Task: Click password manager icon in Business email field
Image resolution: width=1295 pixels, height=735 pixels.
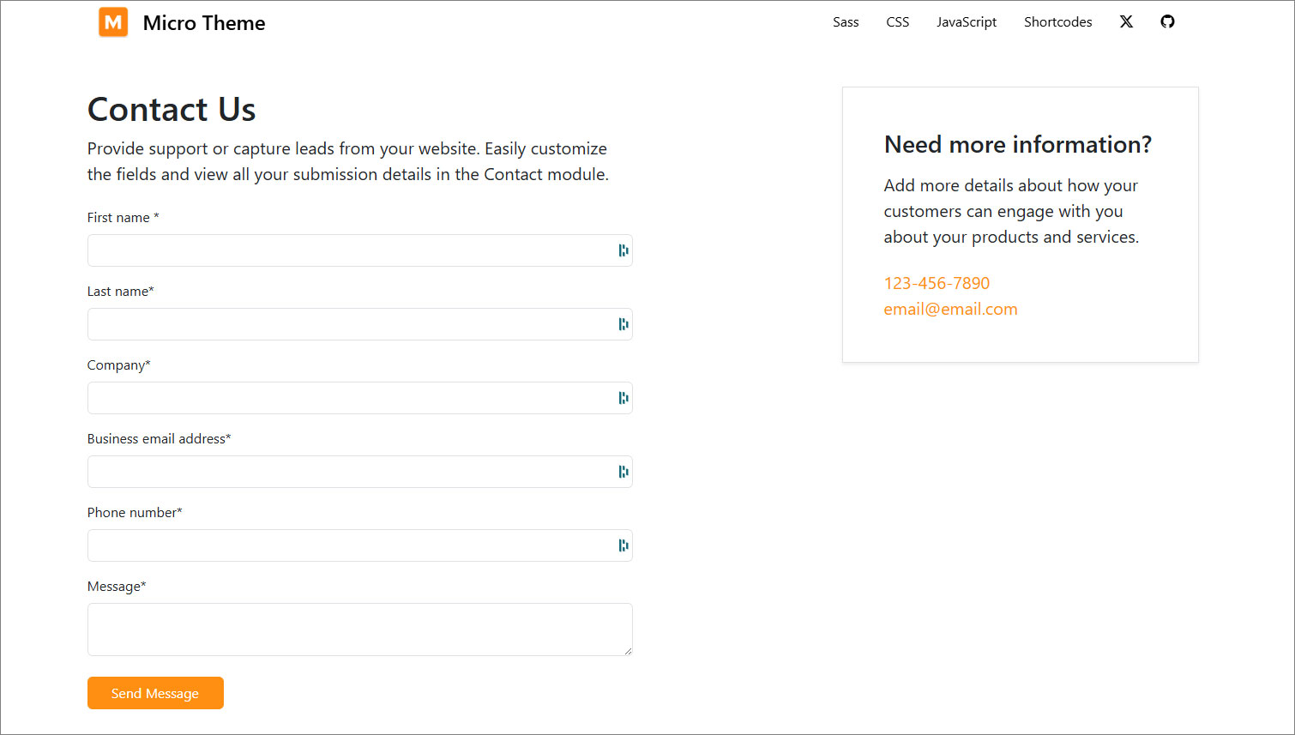Action: (x=623, y=472)
